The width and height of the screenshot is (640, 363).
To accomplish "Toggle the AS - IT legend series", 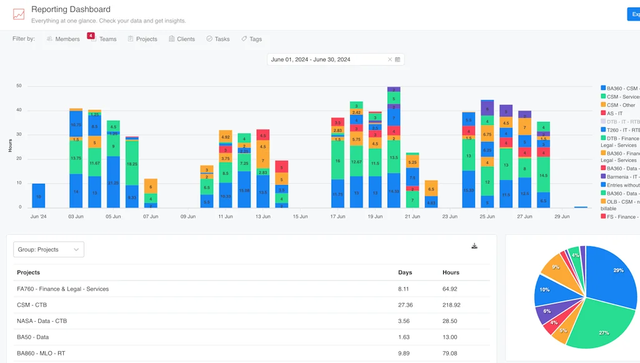I will pyautogui.click(x=614, y=113).
